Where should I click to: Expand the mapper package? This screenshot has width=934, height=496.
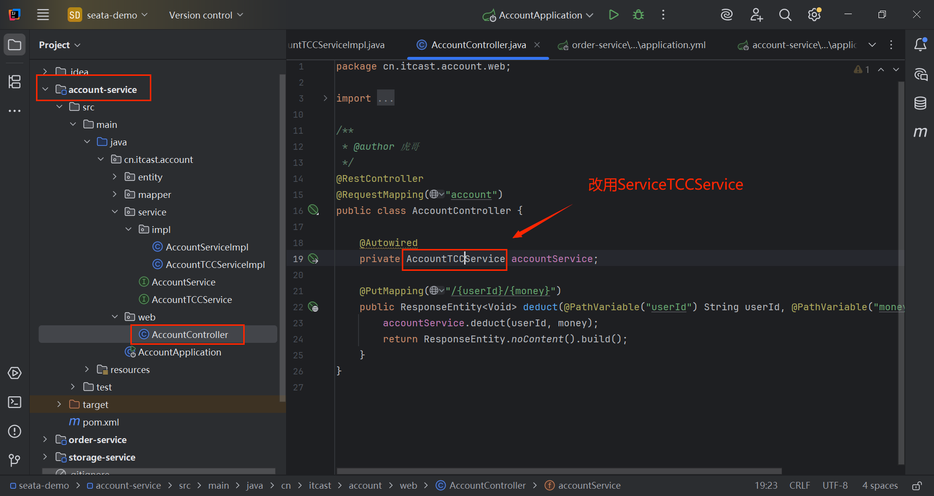pyautogui.click(x=115, y=195)
